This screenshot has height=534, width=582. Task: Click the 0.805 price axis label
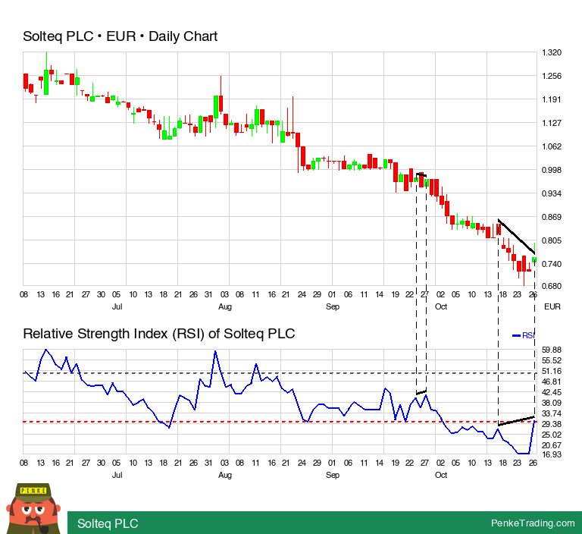[552, 240]
